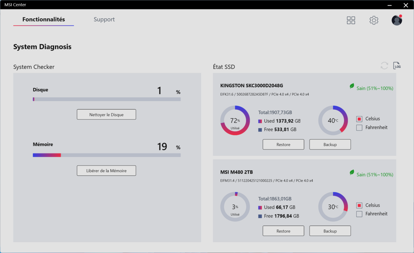Click Restore for the Kingston SSD

(x=283, y=145)
